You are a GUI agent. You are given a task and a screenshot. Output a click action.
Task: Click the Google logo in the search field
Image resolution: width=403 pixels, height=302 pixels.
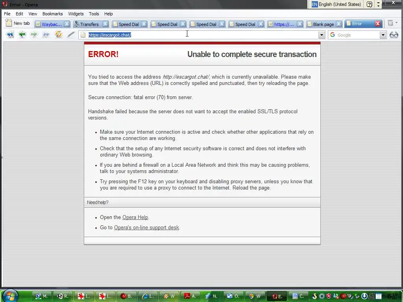point(333,35)
